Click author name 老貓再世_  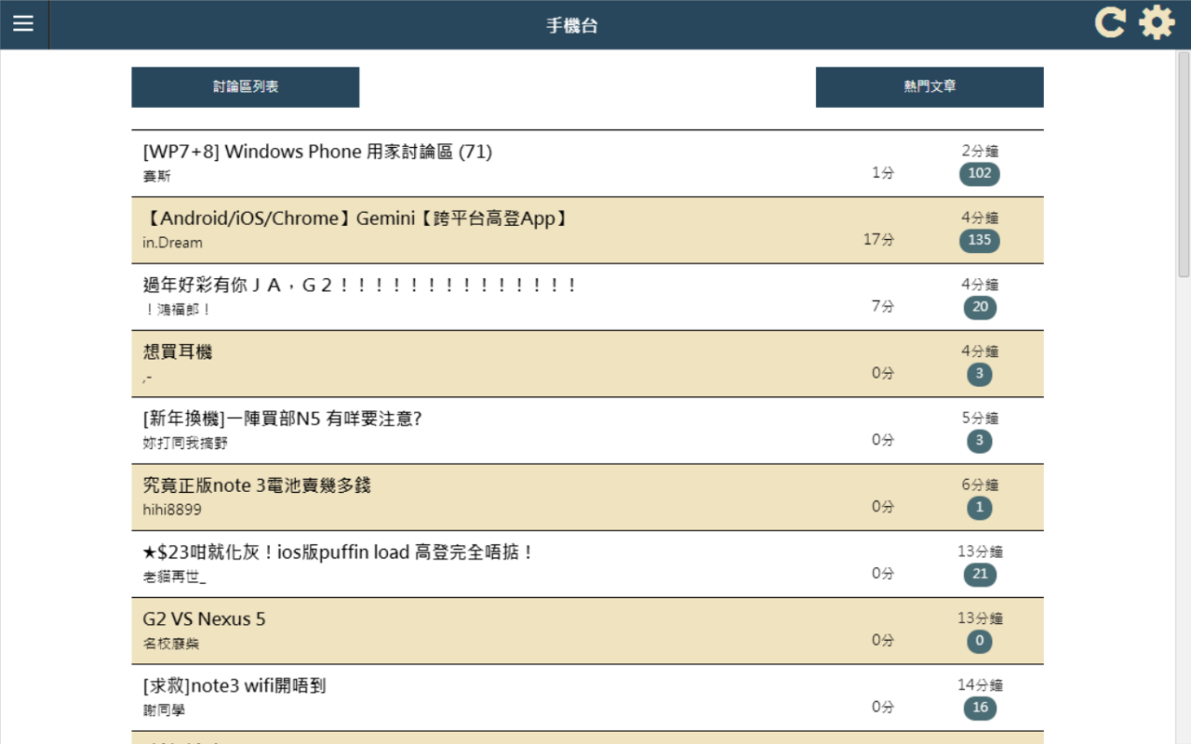pyautogui.click(x=175, y=578)
